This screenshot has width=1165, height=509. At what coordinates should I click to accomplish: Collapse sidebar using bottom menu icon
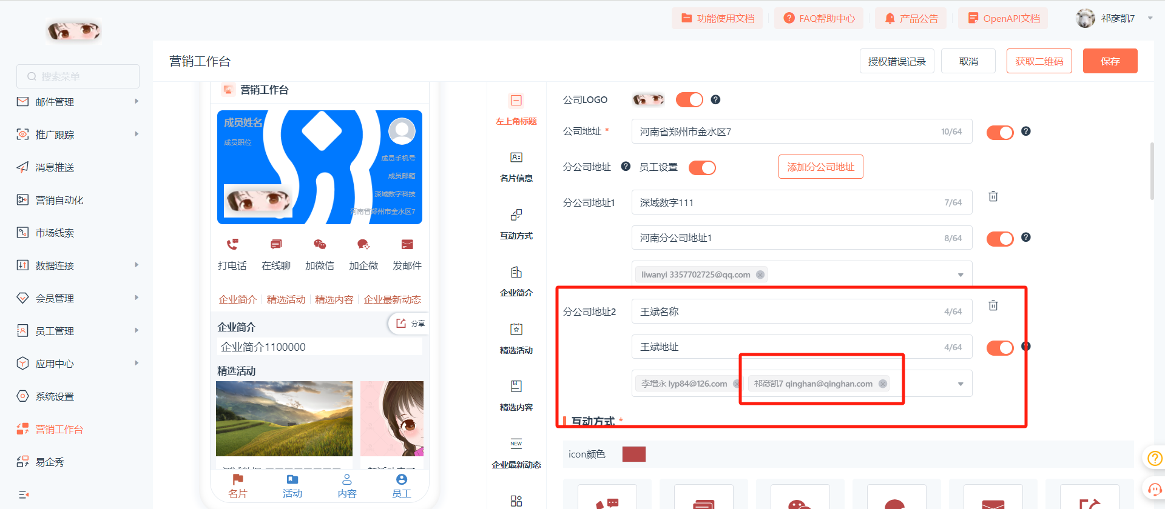coord(23,494)
